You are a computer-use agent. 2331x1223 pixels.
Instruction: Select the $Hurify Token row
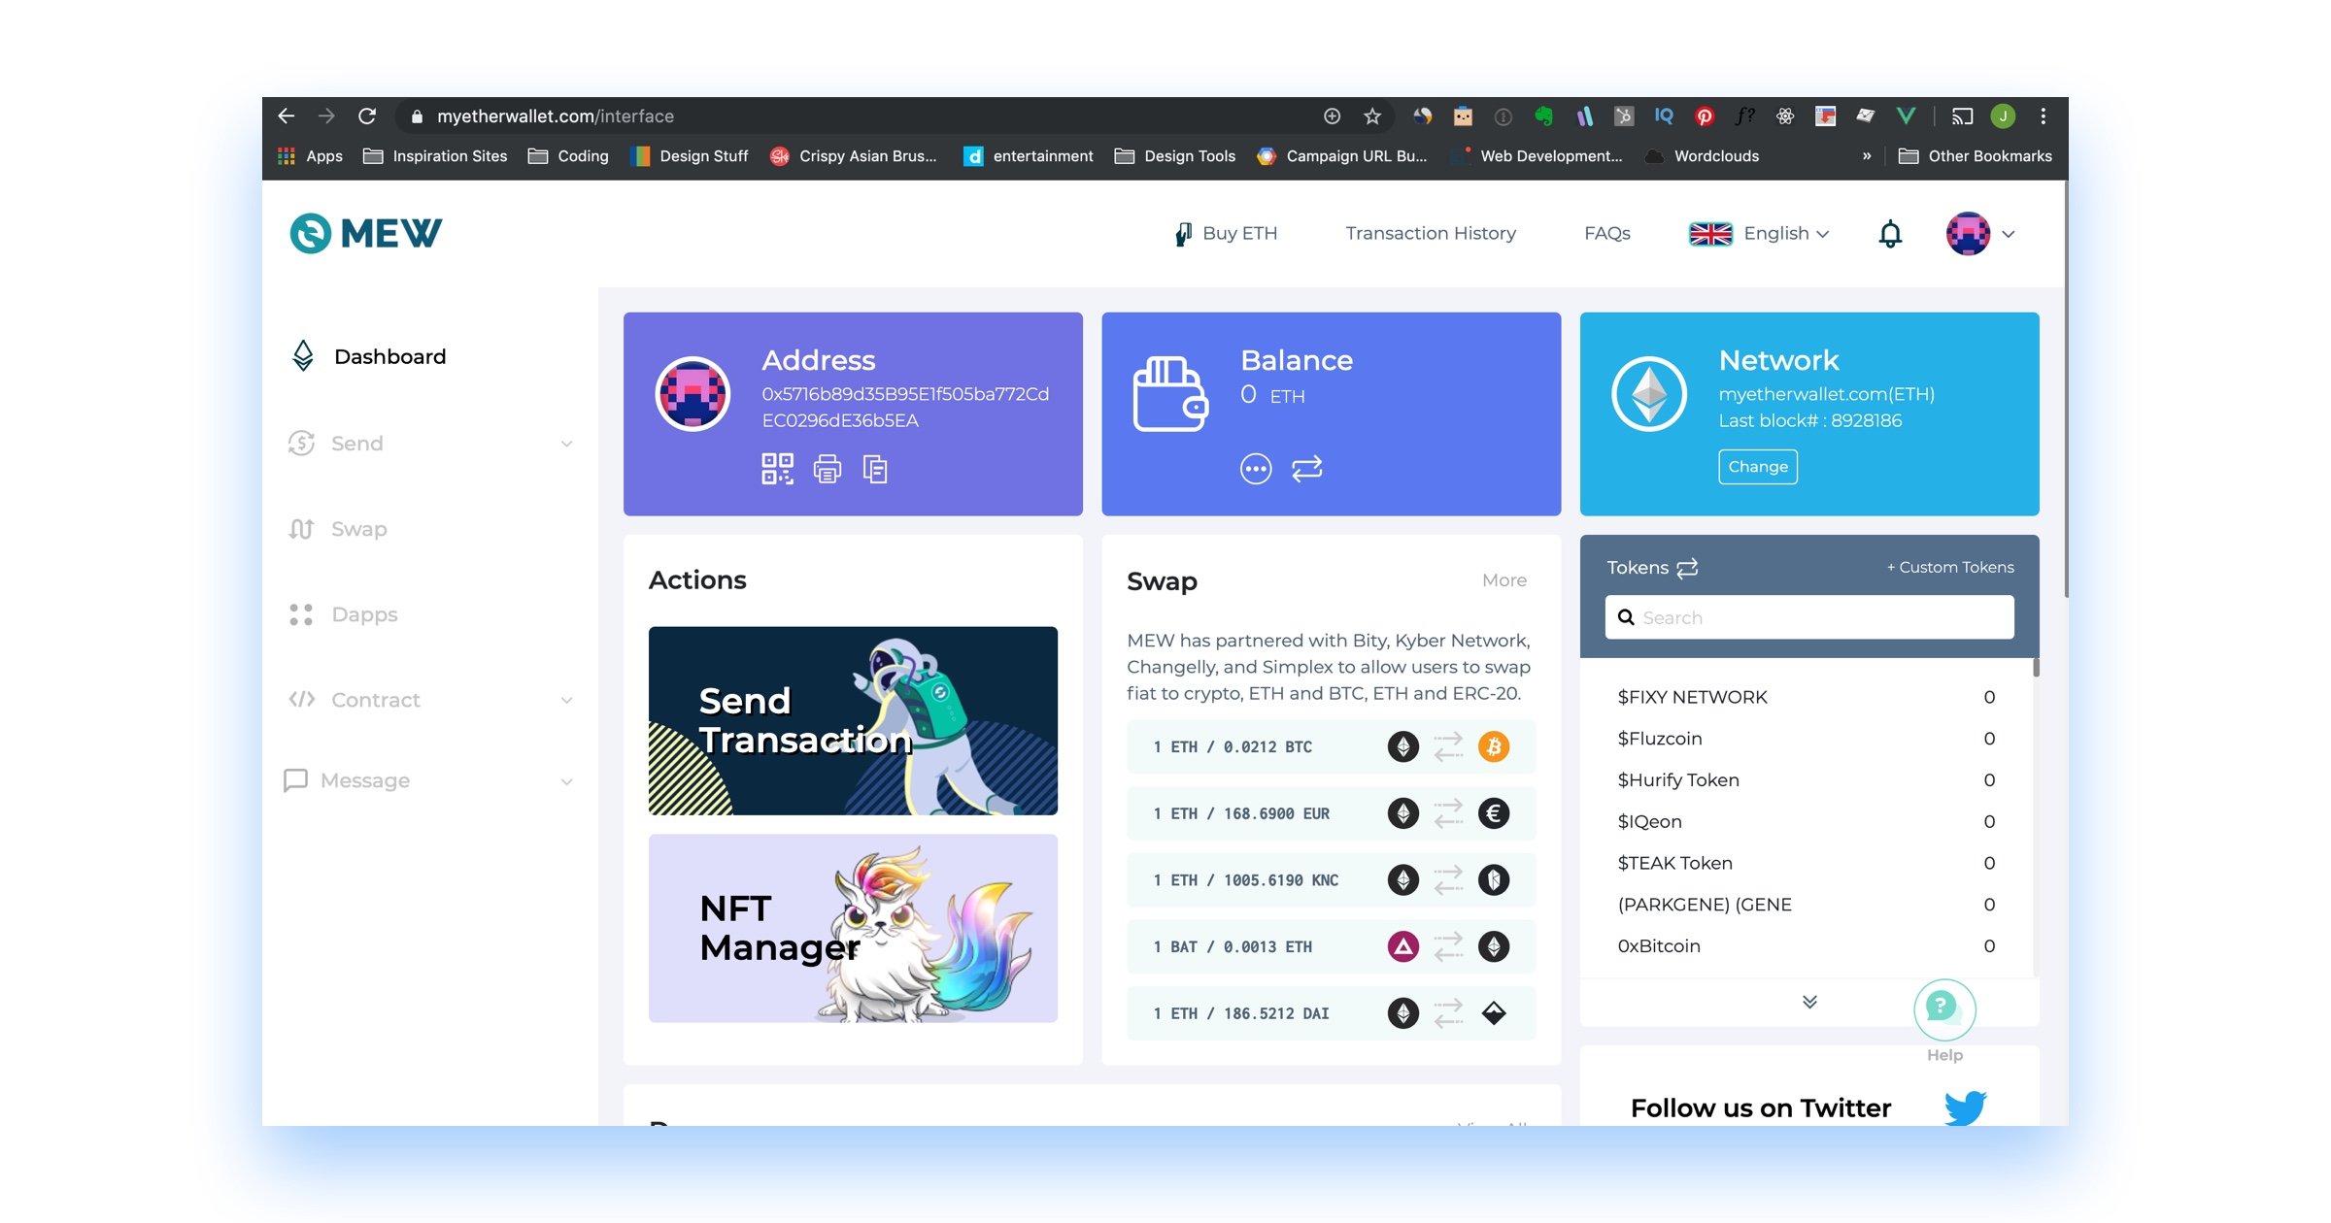(x=1807, y=780)
